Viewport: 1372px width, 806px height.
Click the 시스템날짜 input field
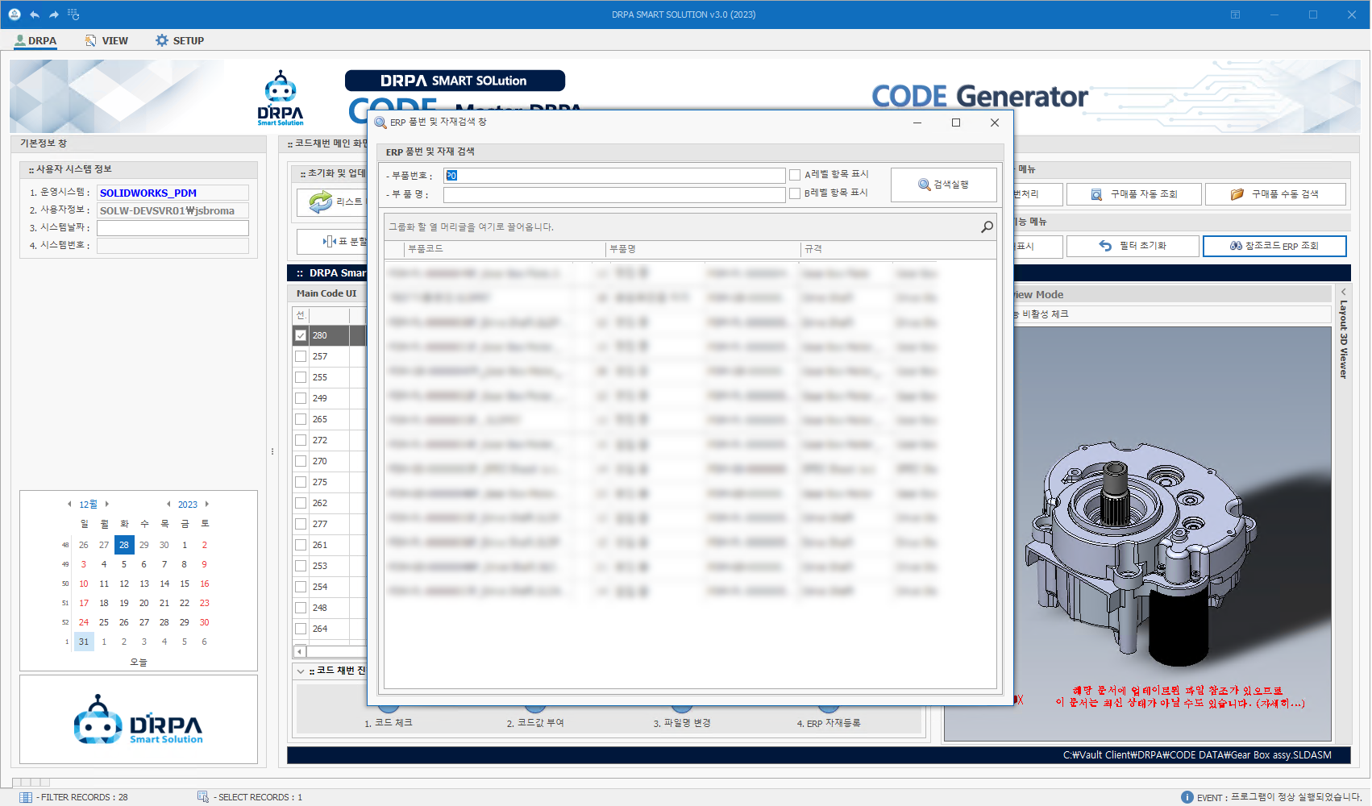pyautogui.click(x=173, y=229)
